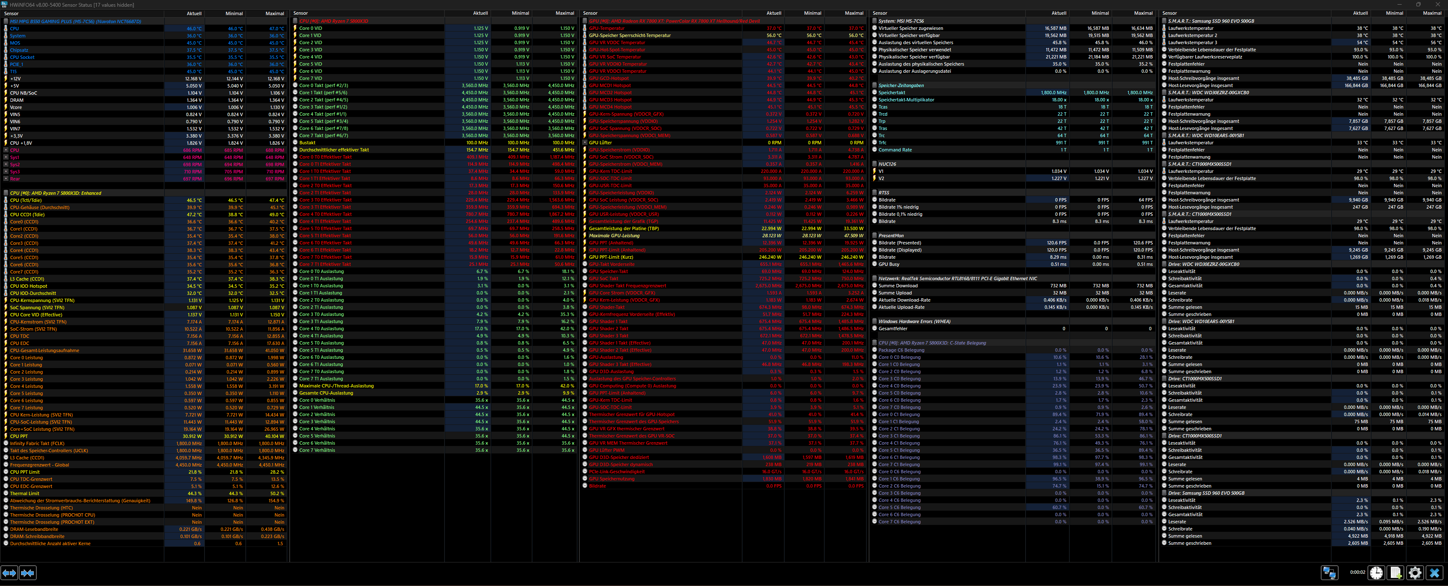This screenshot has height=586, width=1448.
Task: Close the sensor window with the blue X
Action: (1435, 573)
